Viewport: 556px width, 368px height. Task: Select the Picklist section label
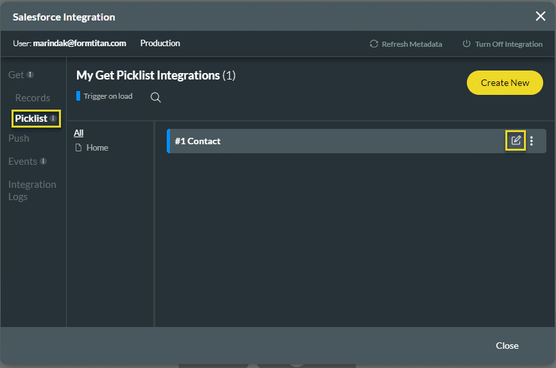[31, 119]
